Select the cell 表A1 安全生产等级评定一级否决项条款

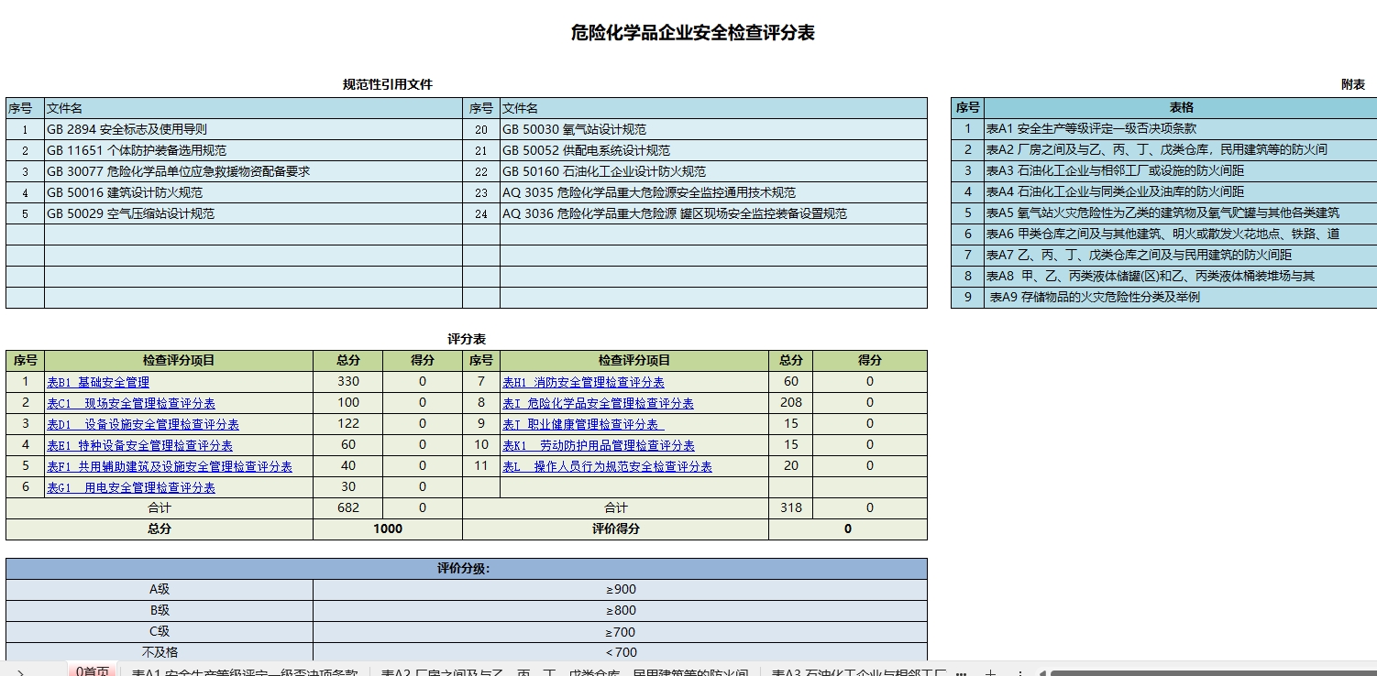(1181, 128)
